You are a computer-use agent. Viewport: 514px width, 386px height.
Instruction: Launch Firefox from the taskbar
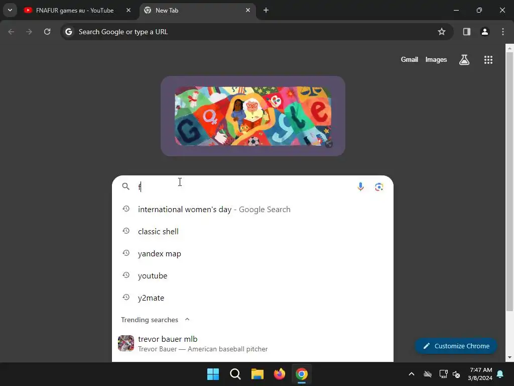(279, 374)
